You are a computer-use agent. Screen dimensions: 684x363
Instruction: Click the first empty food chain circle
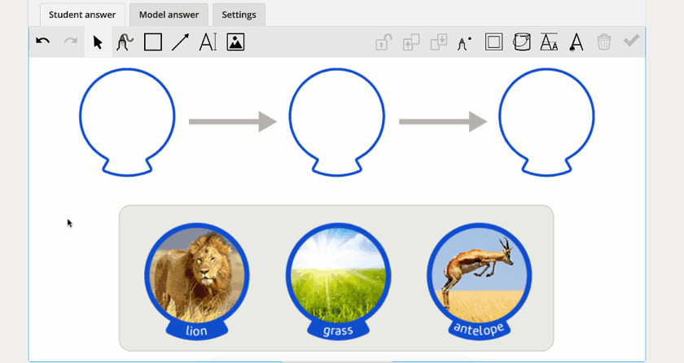(x=127, y=122)
